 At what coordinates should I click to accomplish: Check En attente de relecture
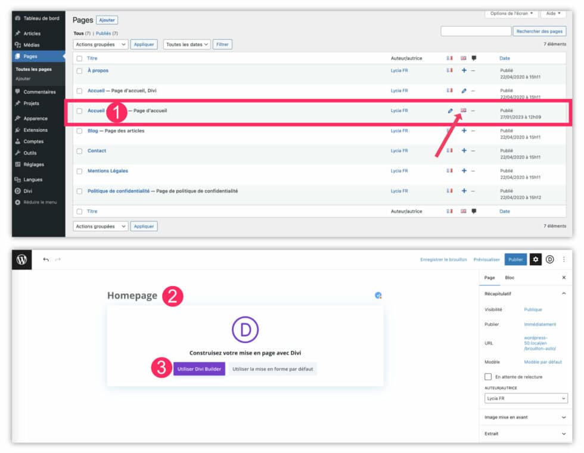487,376
